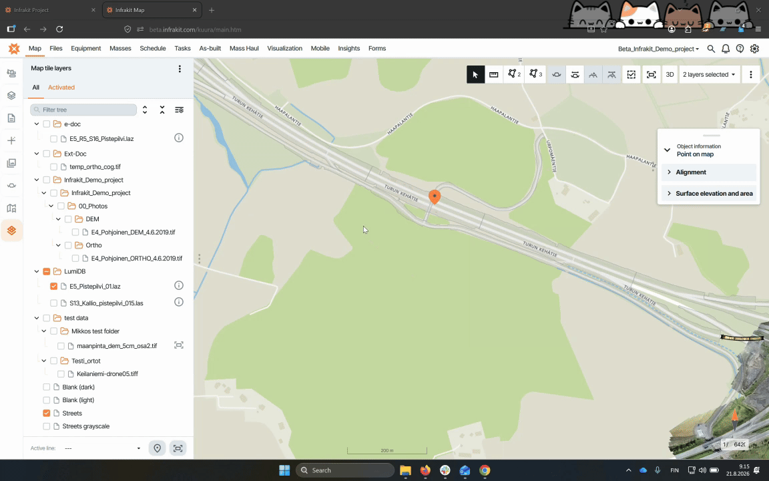769x481 pixels.
Task: Expand all tree nodes icon
Action: (145, 110)
